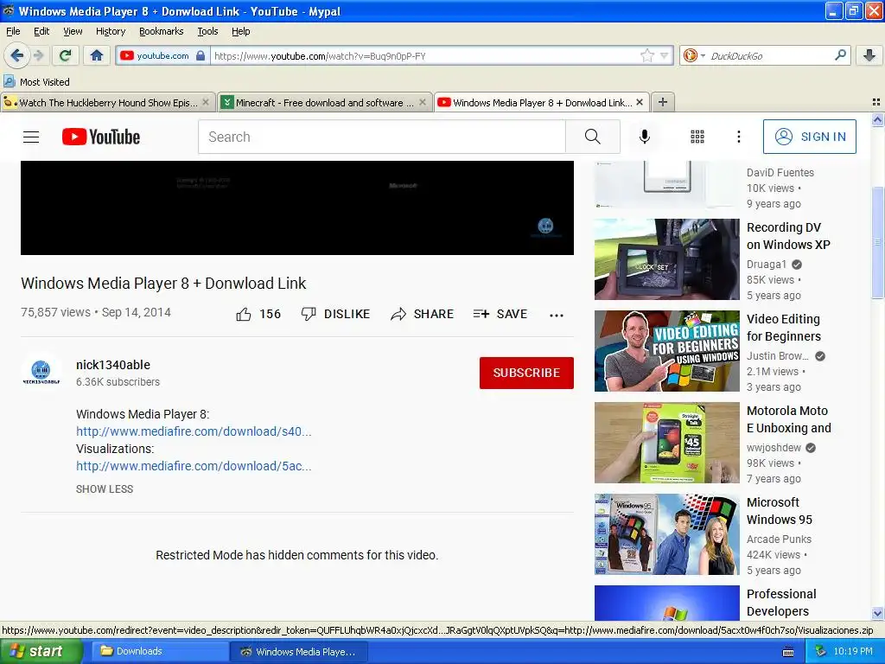
Task: Open YouTube settings three-dot menu
Action: click(738, 137)
